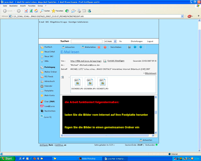Viewport: 201px width, 161px height.
Task: Click the Suchen search input field
Action: (x=87, y=41)
